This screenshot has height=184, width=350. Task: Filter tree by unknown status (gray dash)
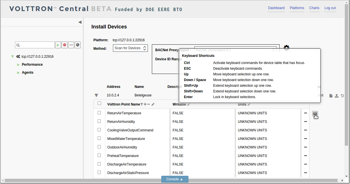71,45
